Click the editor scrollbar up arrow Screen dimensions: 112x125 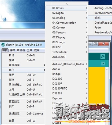[x=107, y=69]
